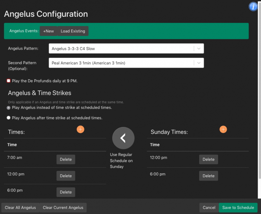This screenshot has height=214, width=261.
Task: Delete the 7:00 am time entry
Action: 66,159
